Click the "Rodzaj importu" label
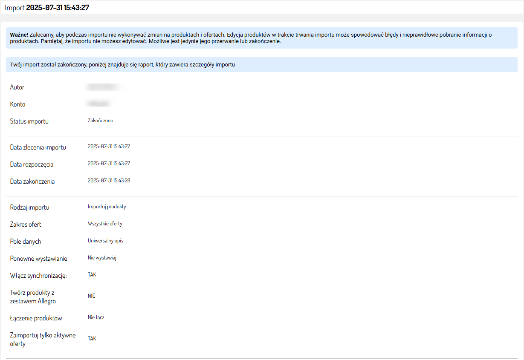This screenshot has width=524, height=360. click(x=30, y=207)
